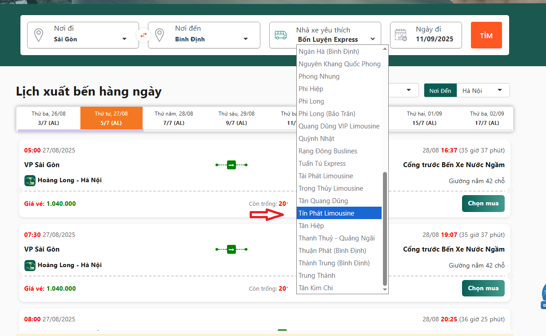Click the departure location pin icon
This screenshot has width=546, height=336.
click(x=39, y=35)
